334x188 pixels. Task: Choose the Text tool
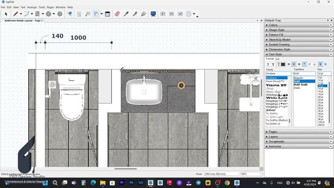click(x=79, y=14)
